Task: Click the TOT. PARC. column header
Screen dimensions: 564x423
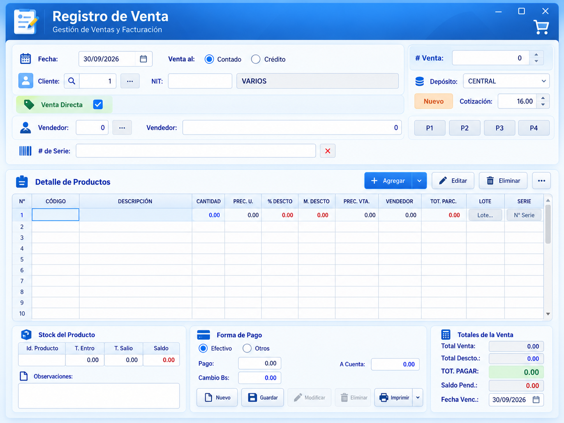Action: click(x=443, y=201)
